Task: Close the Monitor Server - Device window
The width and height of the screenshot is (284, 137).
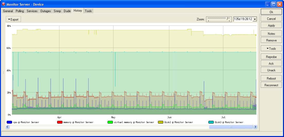Action: (x=279, y=4)
